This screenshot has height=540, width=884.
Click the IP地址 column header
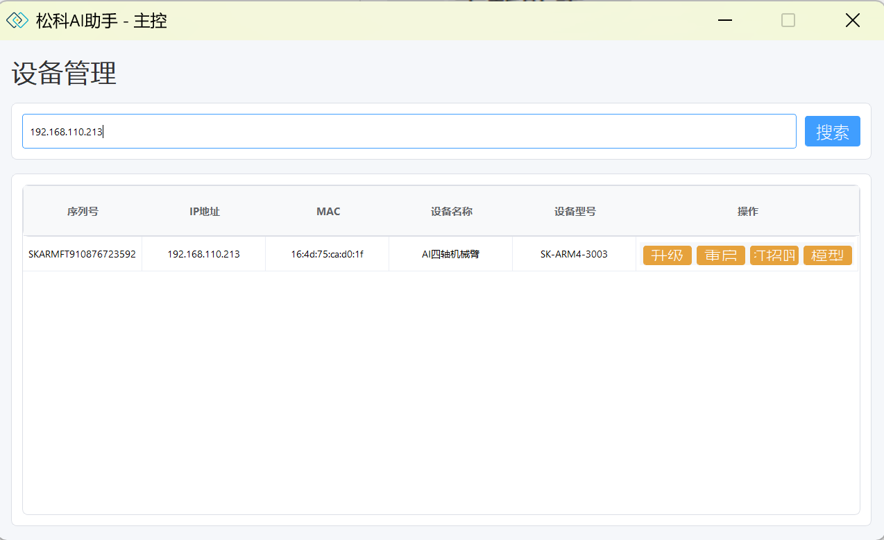[x=204, y=212]
